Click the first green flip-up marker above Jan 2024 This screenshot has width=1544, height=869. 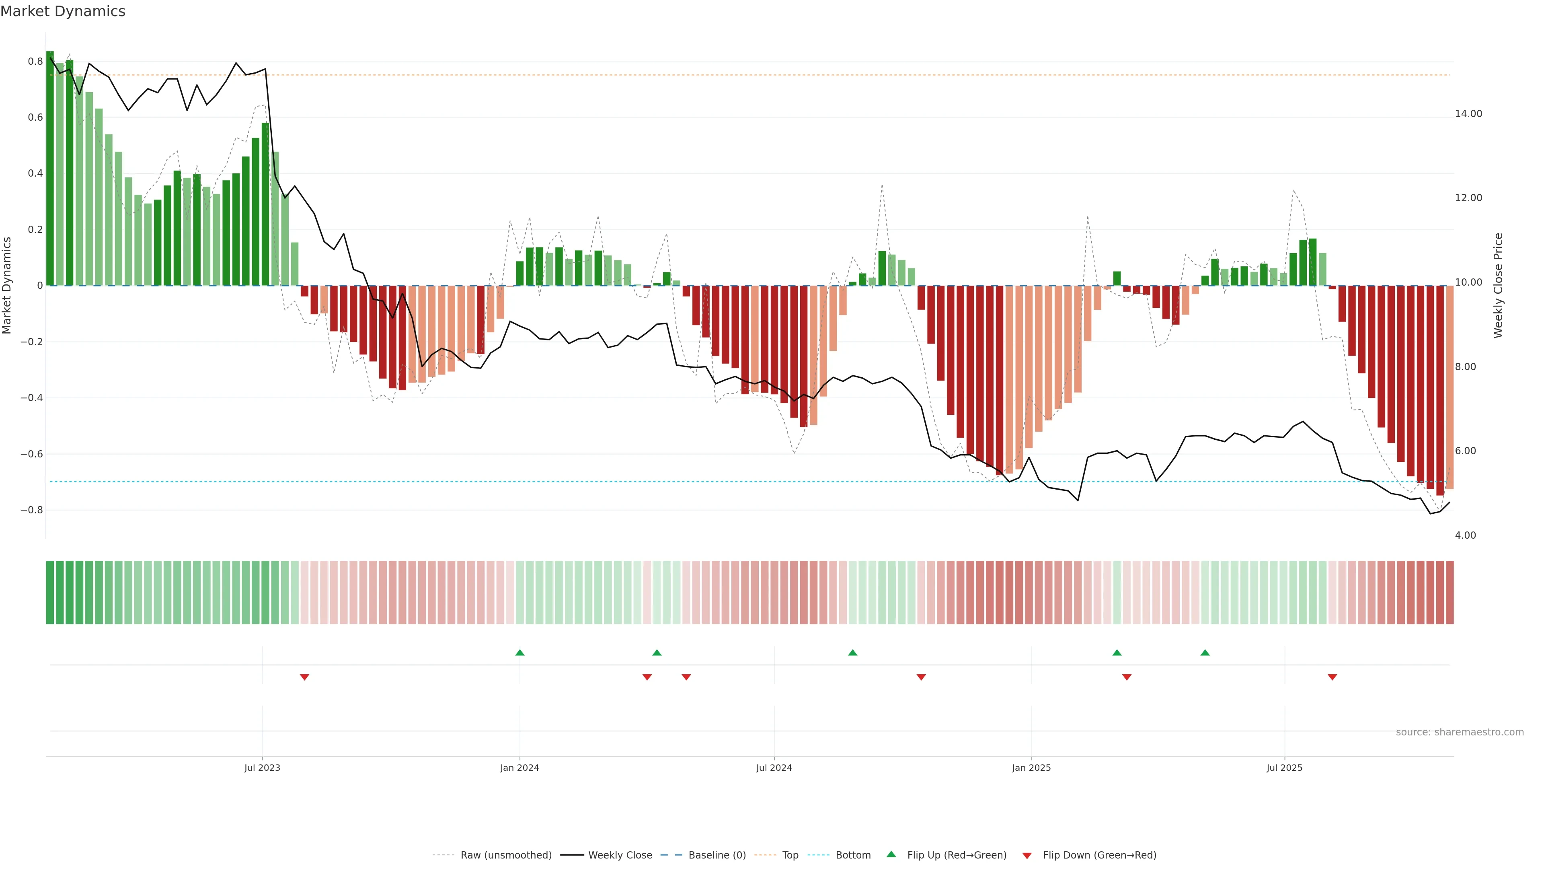[519, 653]
